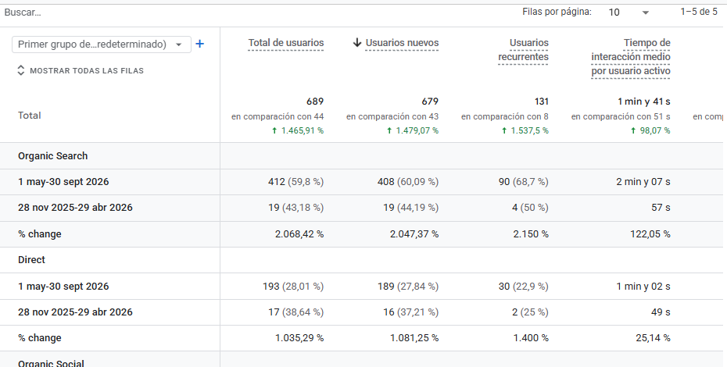Click cell 19 (44,19 %)
727x367 pixels.
(x=410, y=208)
